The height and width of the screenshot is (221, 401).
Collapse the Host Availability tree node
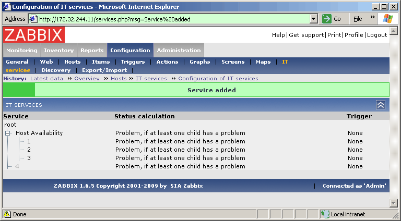pyautogui.click(x=8, y=133)
